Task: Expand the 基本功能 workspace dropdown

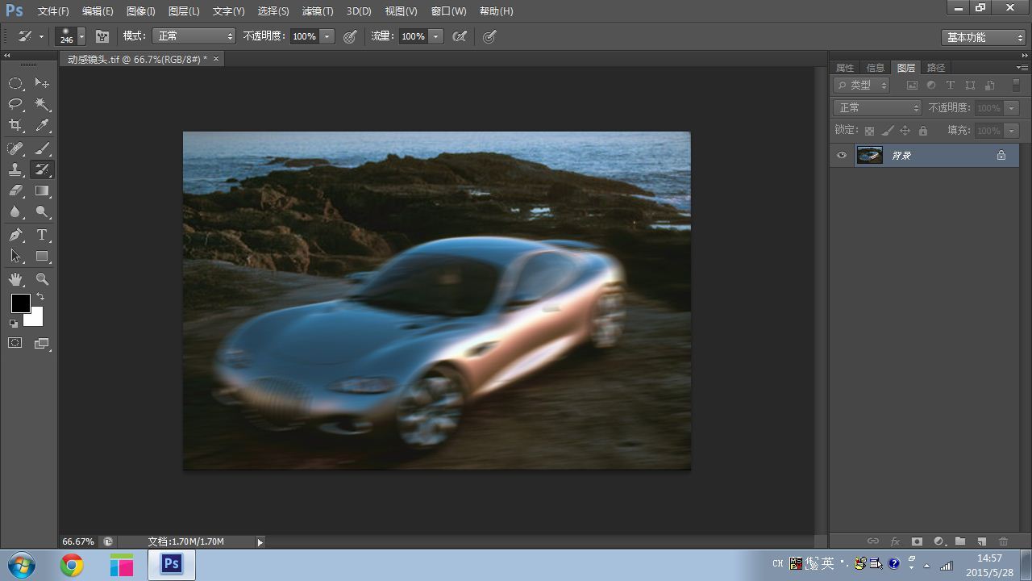Action: click(984, 37)
